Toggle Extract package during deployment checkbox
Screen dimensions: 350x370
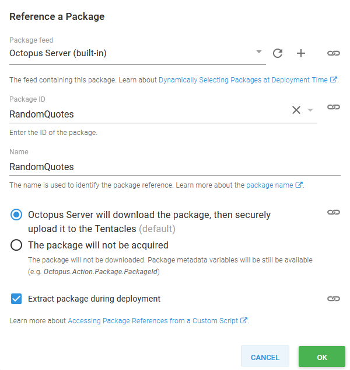(16, 299)
